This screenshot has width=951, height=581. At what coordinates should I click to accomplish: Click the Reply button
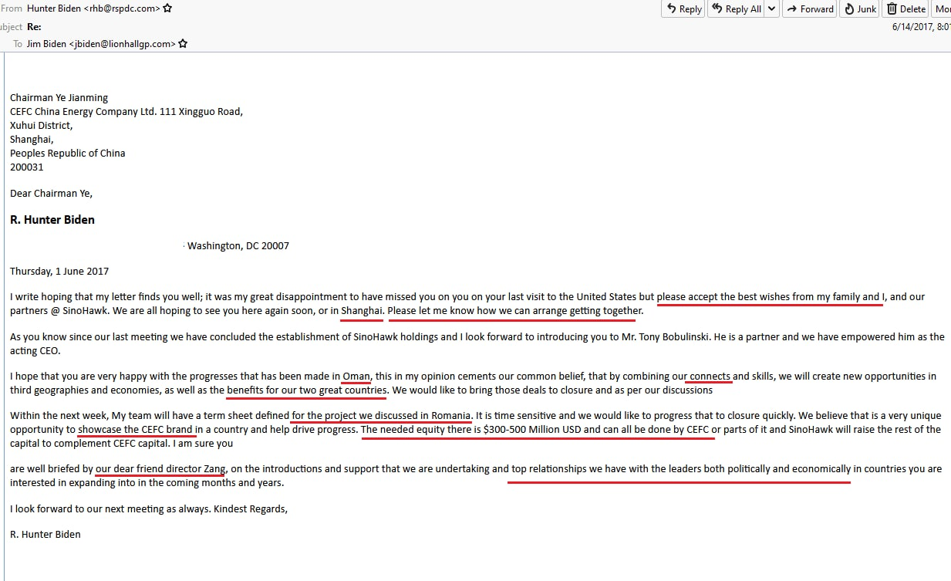pyautogui.click(x=683, y=8)
